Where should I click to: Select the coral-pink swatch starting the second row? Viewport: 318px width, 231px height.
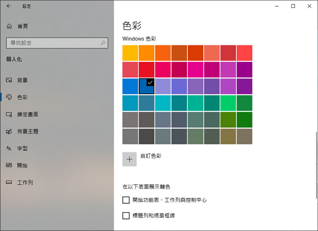[130, 70]
